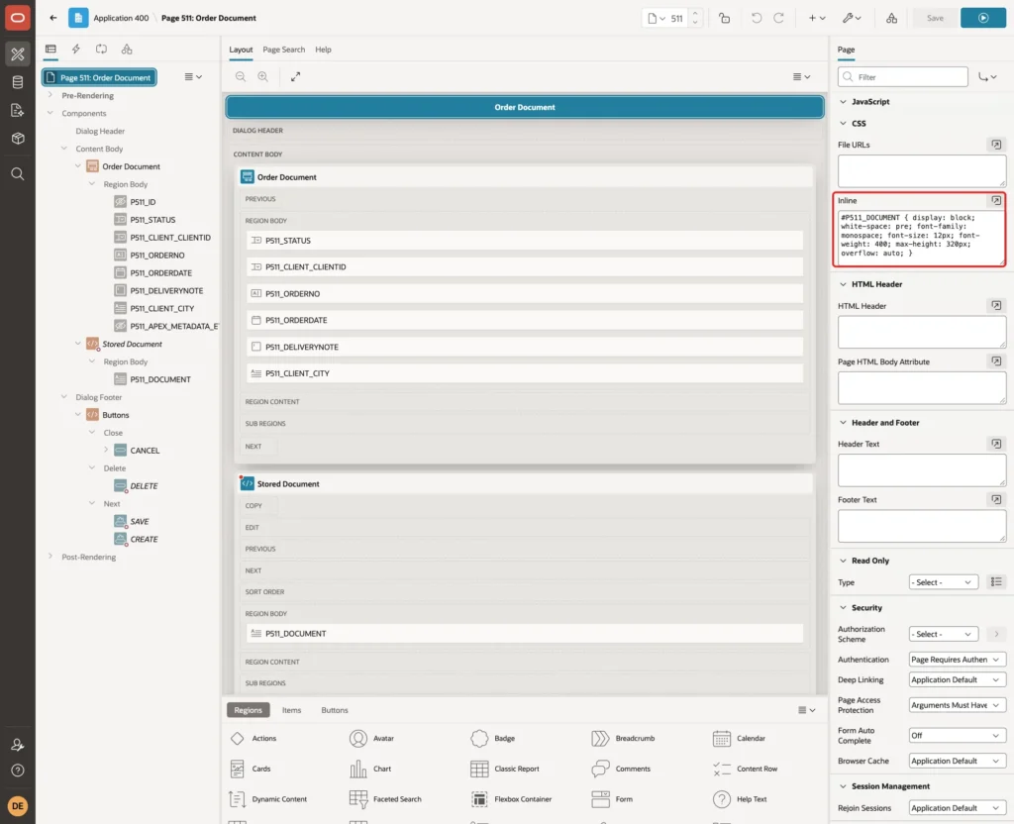This screenshot has width=1014, height=824.
Task: Click the page lock icon in toolbar
Action: click(724, 18)
